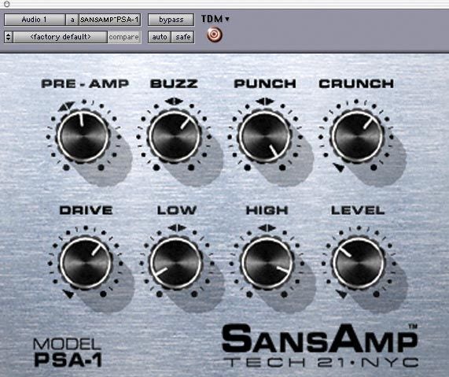Open the factory default preset menu
The height and width of the screenshot is (377, 449).
[61, 37]
